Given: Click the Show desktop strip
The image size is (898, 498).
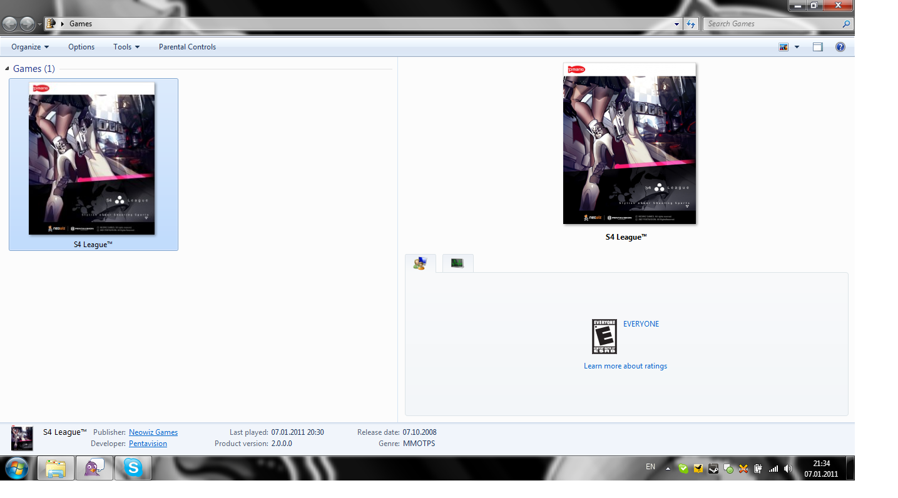Looking at the screenshot, I should coord(850,468).
